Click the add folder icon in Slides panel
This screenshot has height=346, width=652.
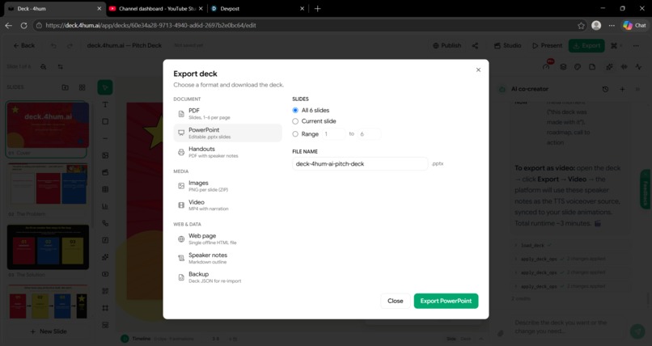tap(66, 87)
